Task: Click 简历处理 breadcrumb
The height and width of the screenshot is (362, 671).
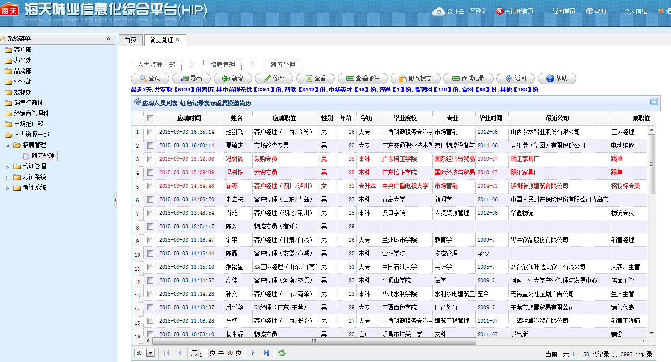Action: [282, 65]
